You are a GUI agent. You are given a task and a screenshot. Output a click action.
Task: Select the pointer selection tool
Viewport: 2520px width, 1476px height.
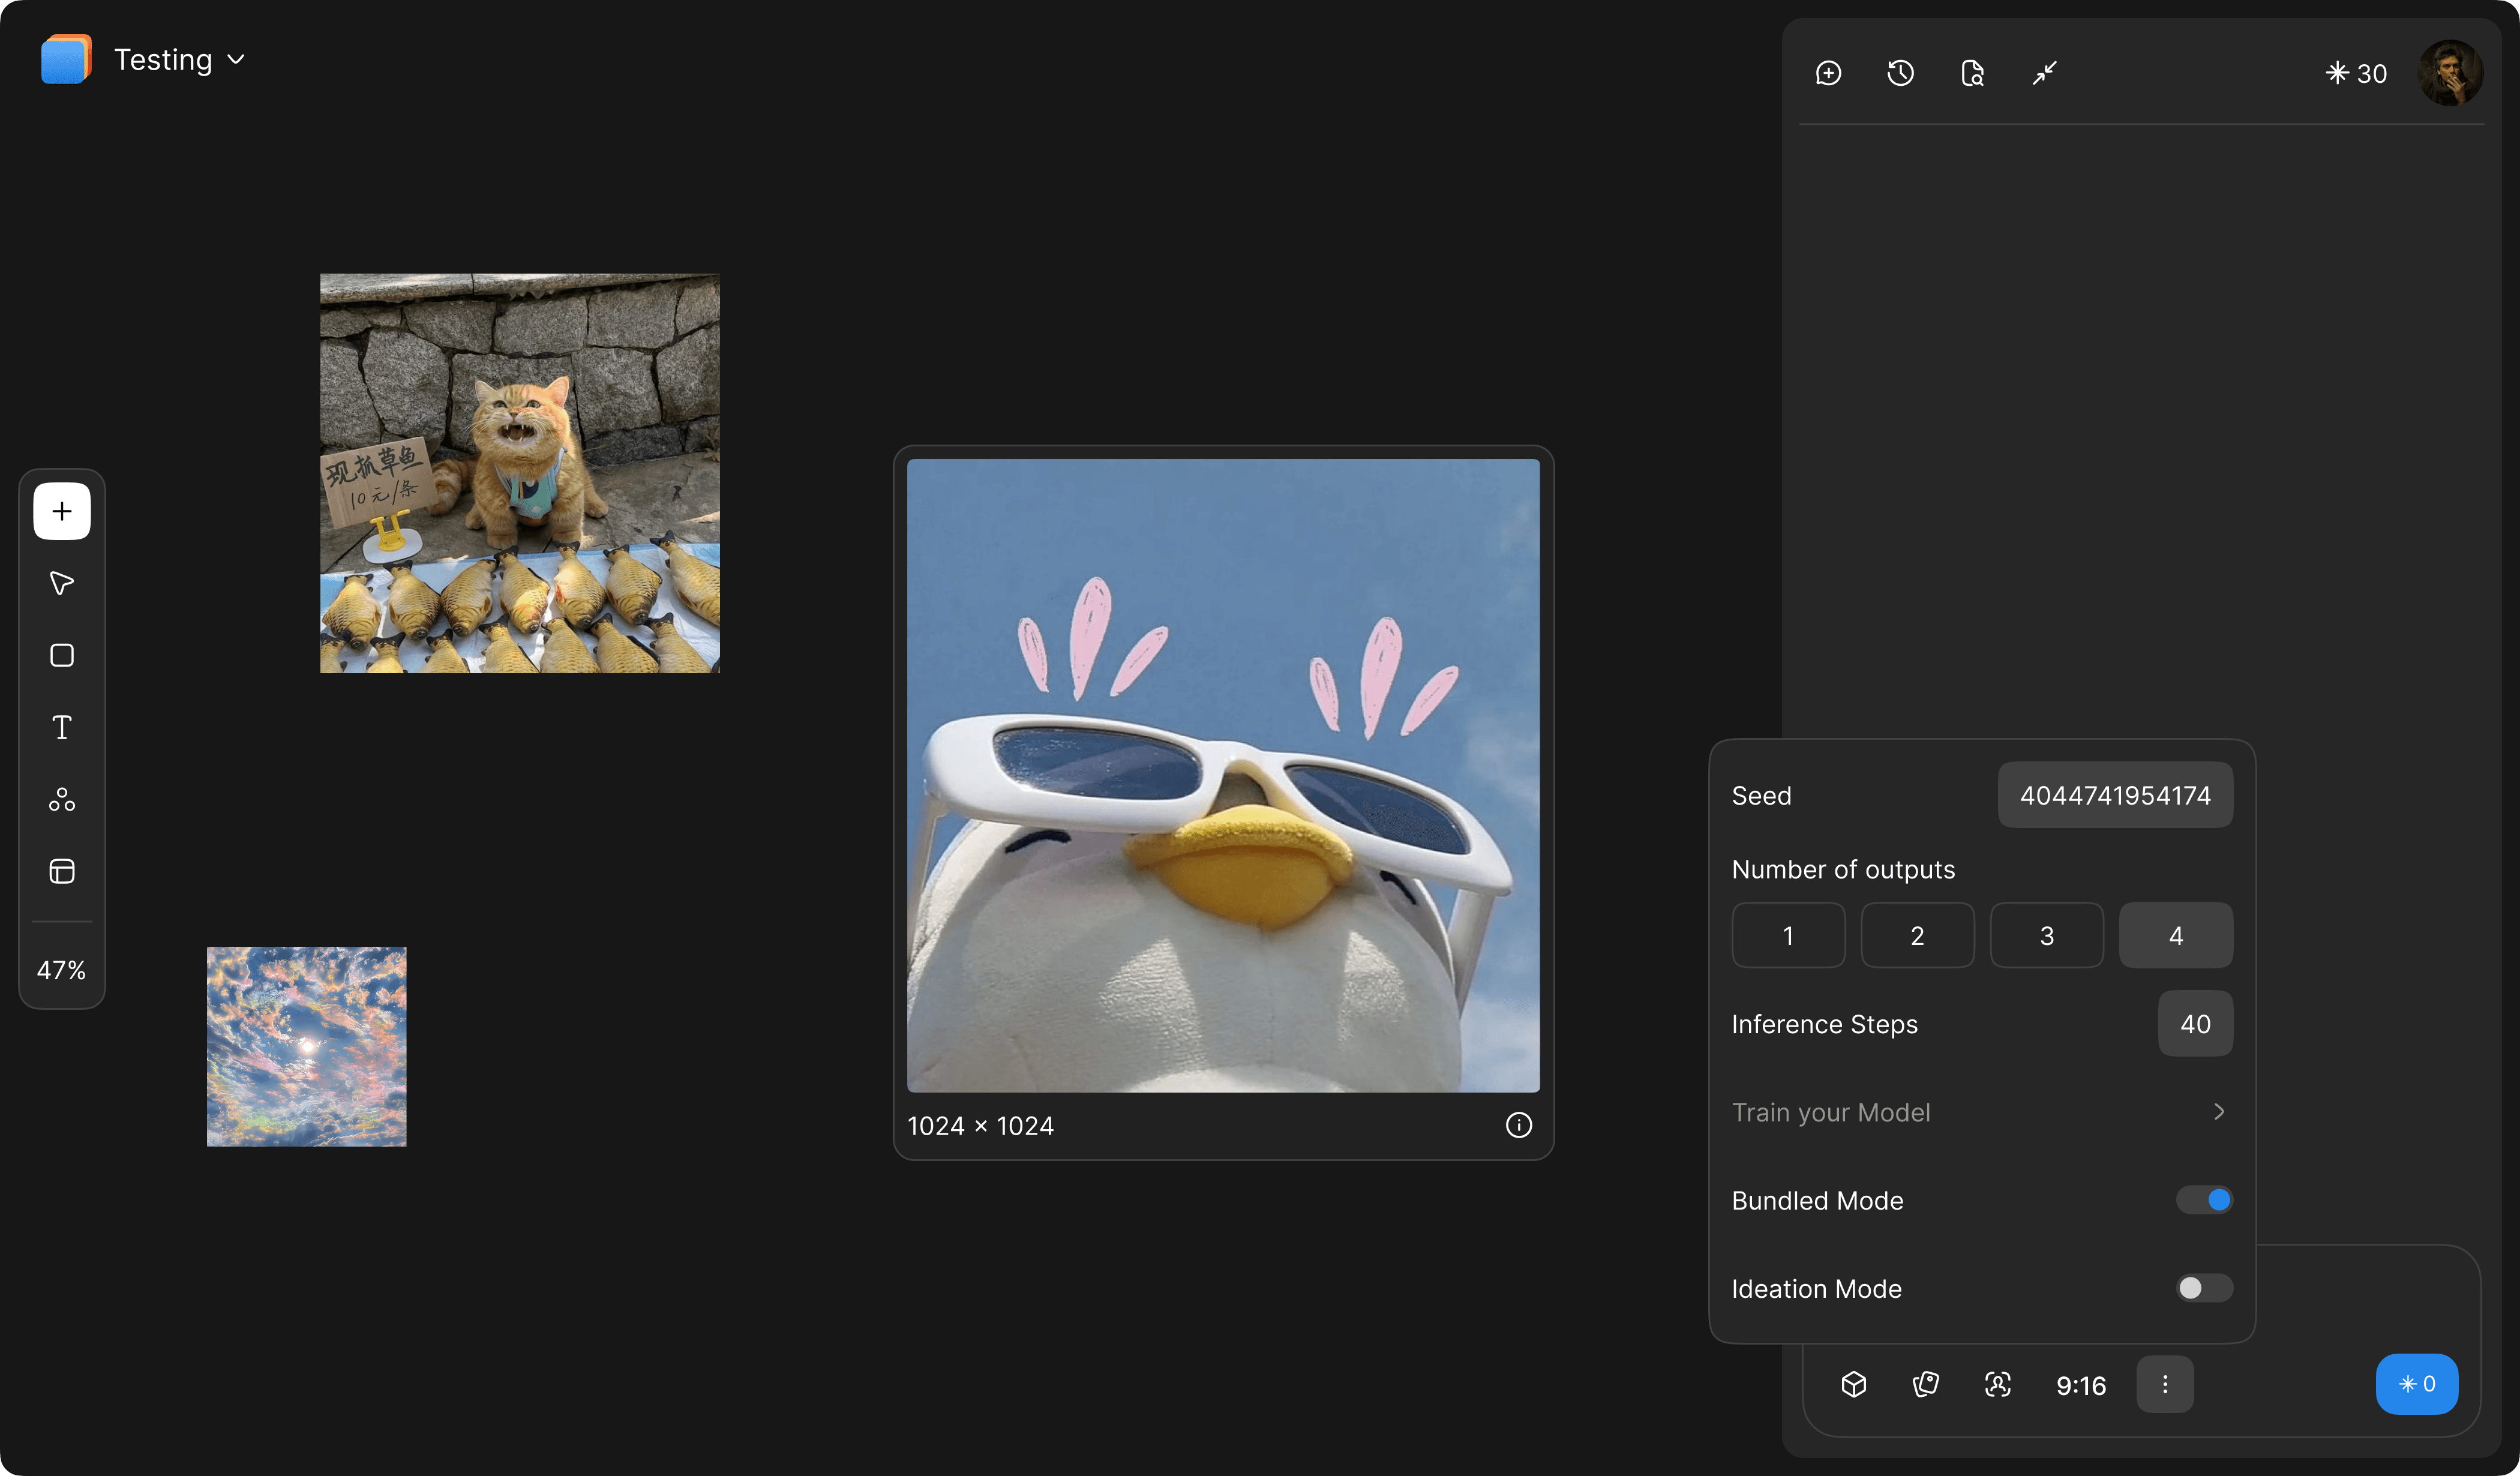click(x=62, y=583)
